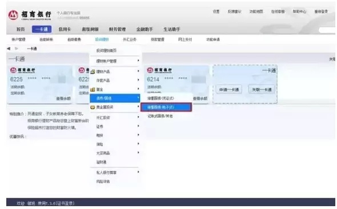Click 查看余额 on the first 6225 card
Image resolution: width=337 pixels, height=209 pixels.
pos(63,99)
